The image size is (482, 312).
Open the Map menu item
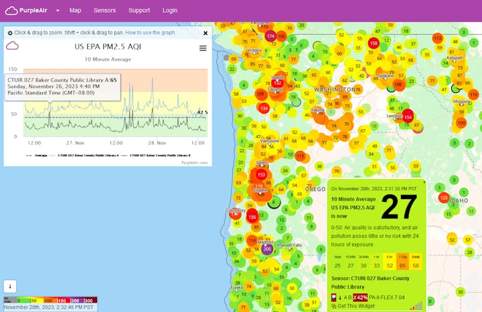(x=75, y=11)
